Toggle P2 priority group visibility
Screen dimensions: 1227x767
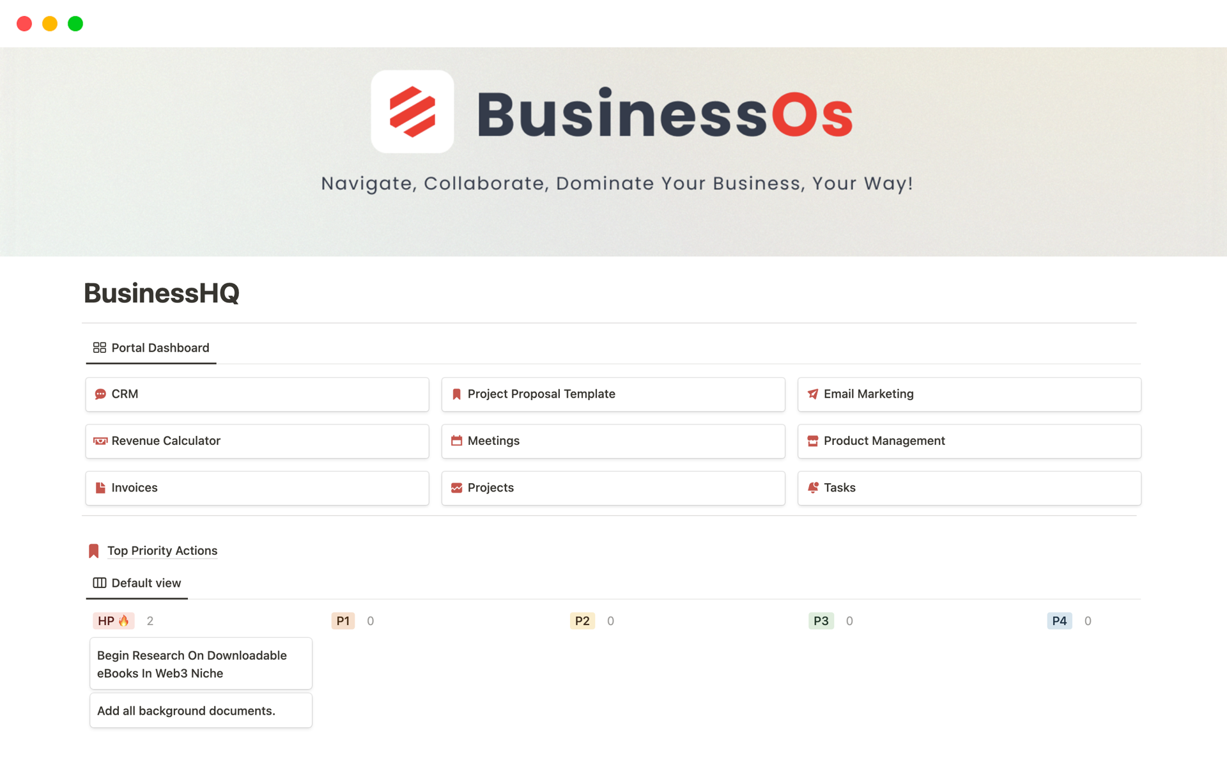click(582, 621)
